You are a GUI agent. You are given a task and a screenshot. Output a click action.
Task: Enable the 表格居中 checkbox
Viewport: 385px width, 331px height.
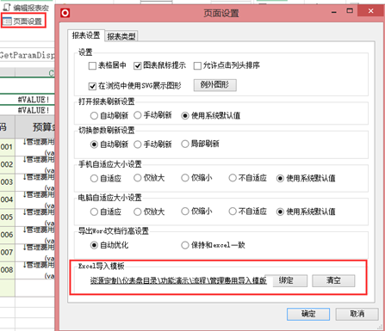92,66
